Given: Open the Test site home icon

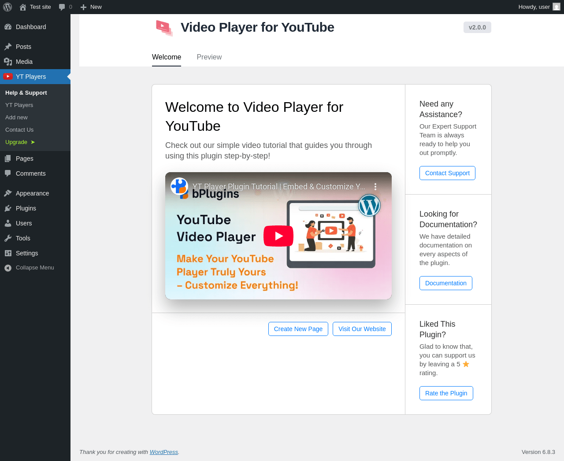Looking at the screenshot, I should coord(23,7).
